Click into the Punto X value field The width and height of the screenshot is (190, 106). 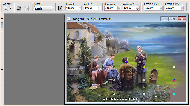[x=72, y=8]
